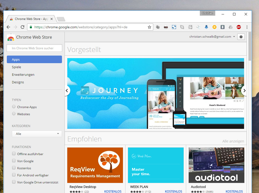Select the Apps category
The width and height of the screenshot is (259, 193).
[34, 59]
